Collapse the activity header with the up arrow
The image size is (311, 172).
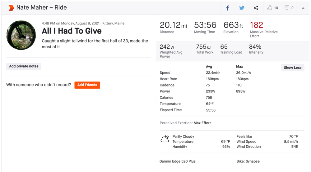click(x=303, y=8)
